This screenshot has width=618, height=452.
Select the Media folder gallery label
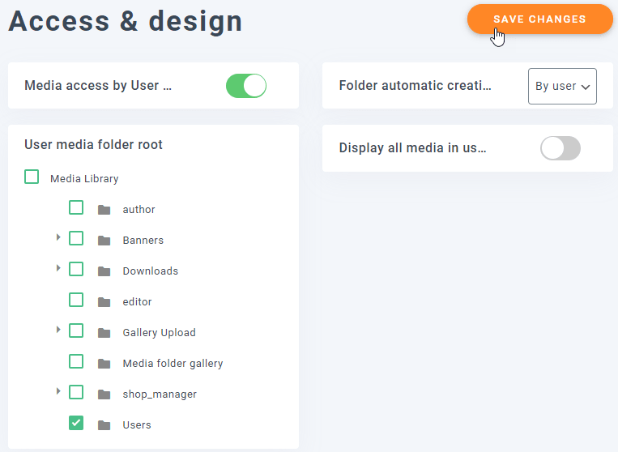coord(173,364)
